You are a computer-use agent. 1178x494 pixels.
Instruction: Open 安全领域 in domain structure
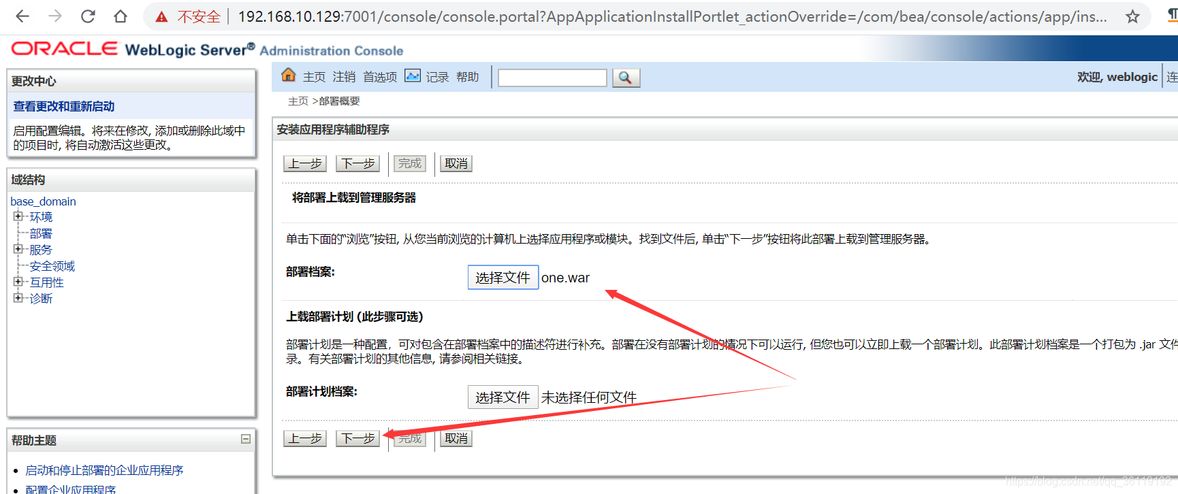pos(52,266)
